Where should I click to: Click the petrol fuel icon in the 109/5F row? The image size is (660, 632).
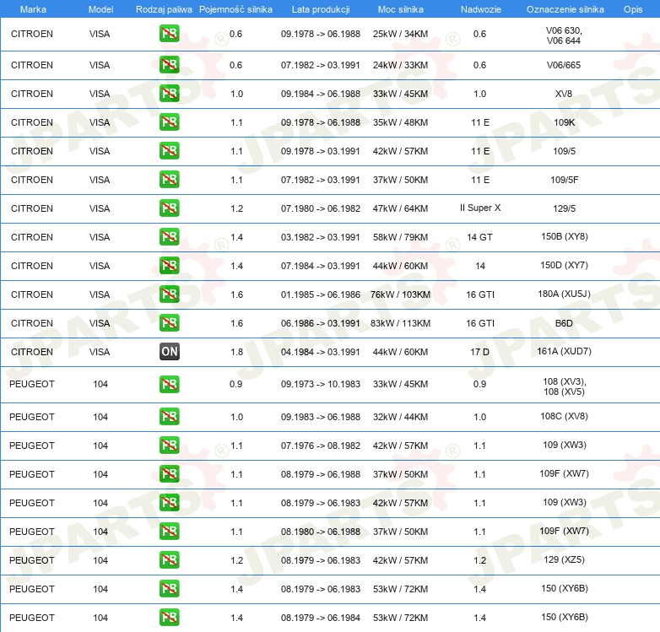pos(169,179)
